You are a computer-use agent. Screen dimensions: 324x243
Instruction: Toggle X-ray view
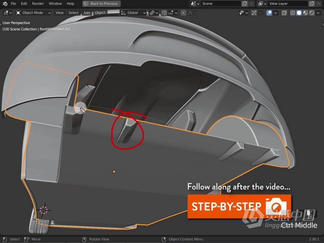point(284,13)
